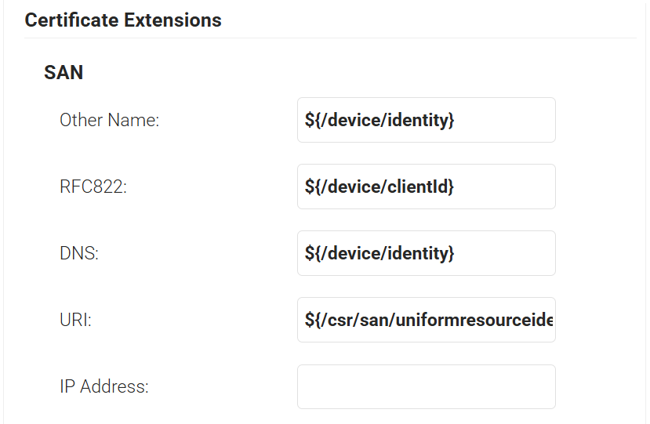Click the word "Extensions" in the heading

point(174,20)
